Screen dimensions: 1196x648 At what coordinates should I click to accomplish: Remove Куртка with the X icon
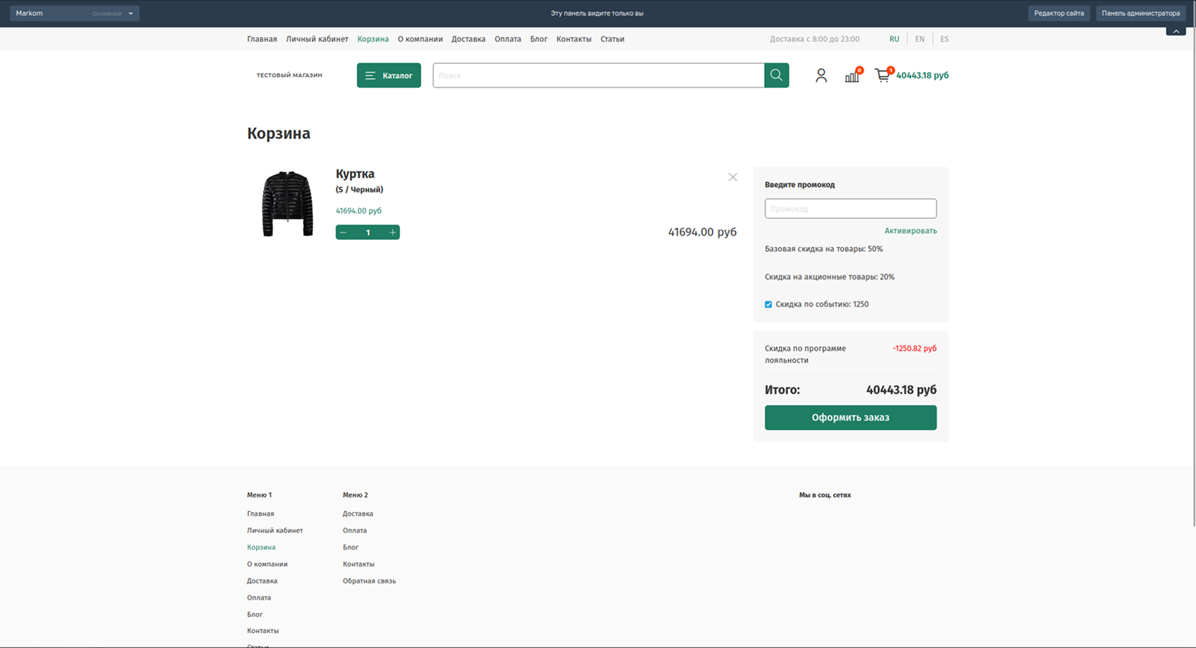[733, 177]
